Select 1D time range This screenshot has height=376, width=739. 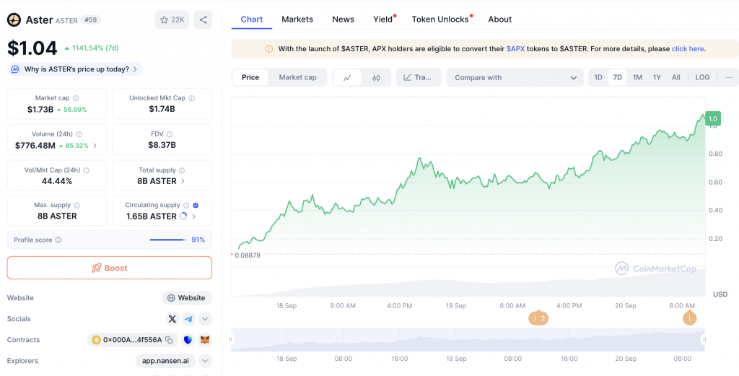coord(598,77)
